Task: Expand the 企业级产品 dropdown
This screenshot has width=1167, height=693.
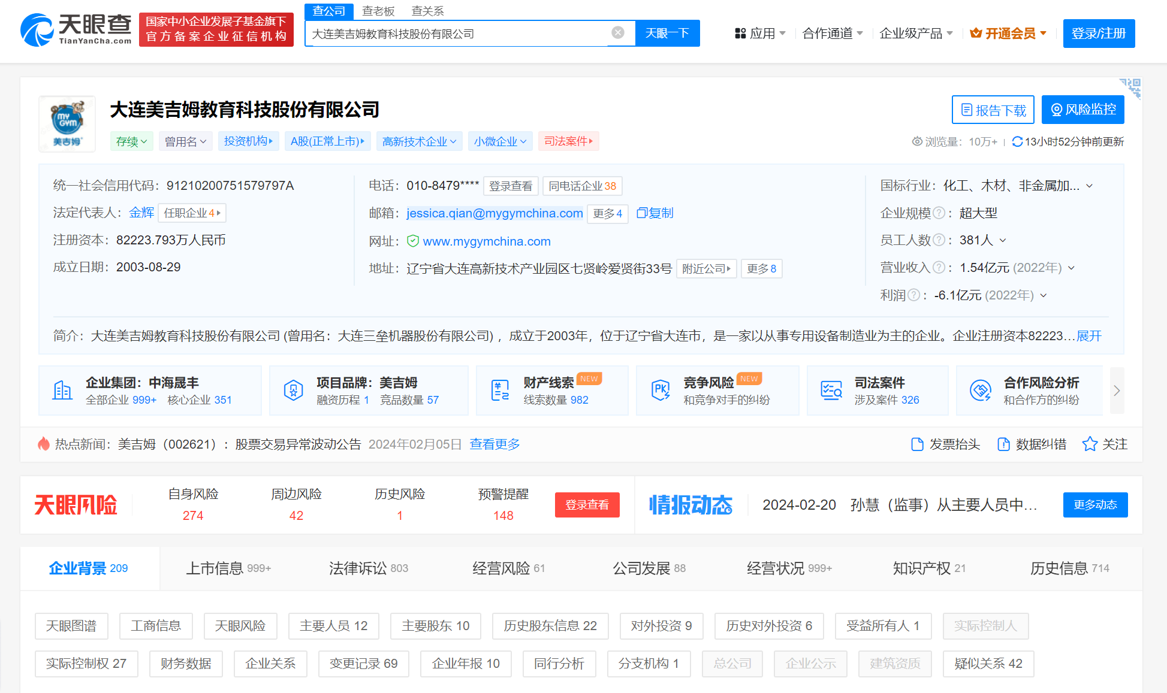Action: tap(949, 34)
